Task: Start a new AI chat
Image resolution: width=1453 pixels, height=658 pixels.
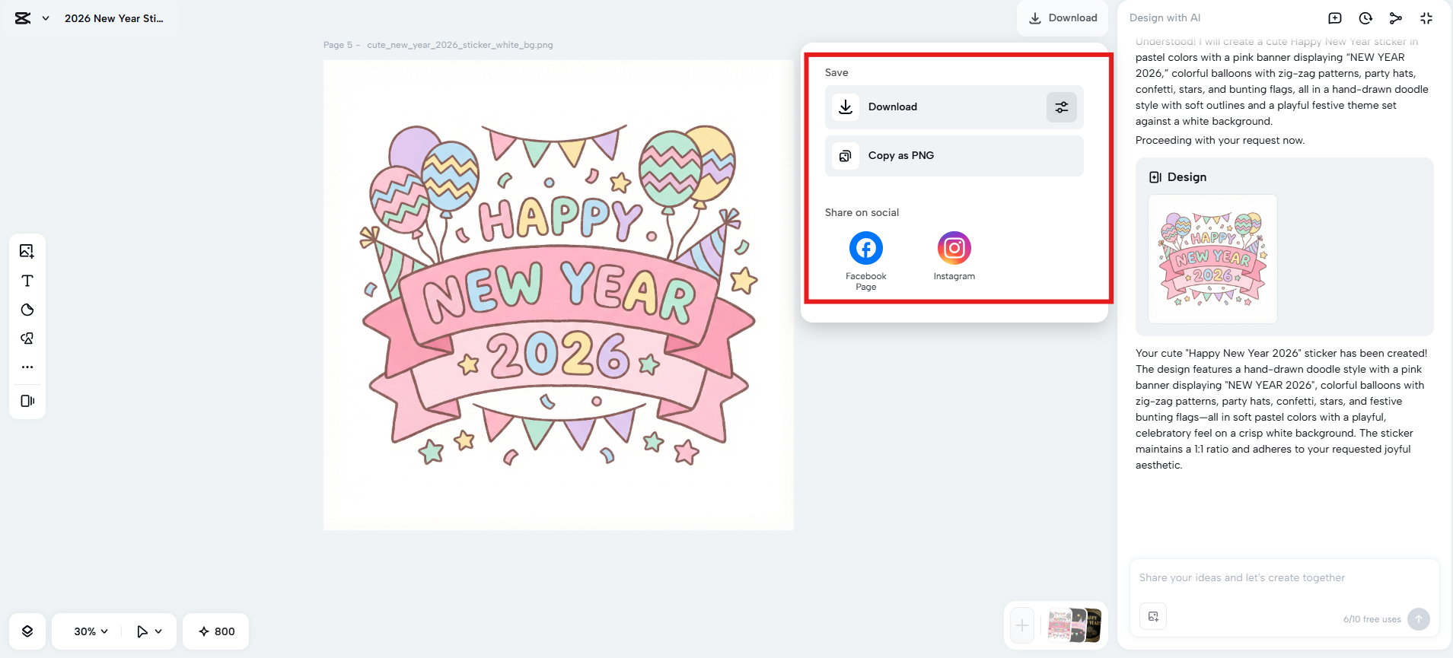Action: click(x=1335, y=18)
